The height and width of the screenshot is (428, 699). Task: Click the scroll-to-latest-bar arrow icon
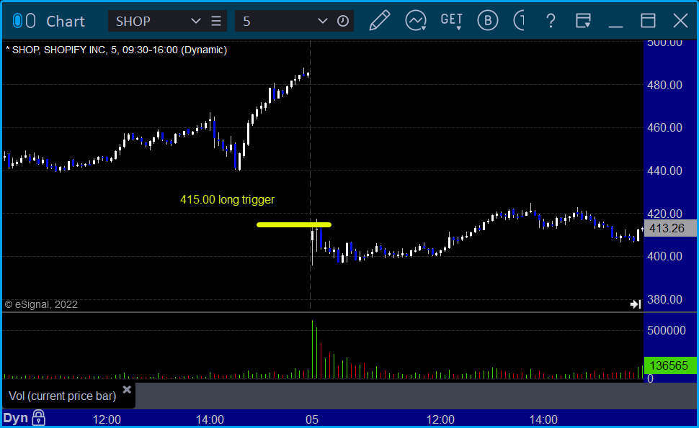636,304
